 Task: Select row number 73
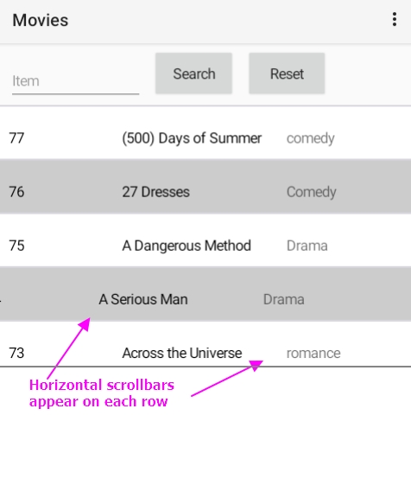click(x=16, y=353)
